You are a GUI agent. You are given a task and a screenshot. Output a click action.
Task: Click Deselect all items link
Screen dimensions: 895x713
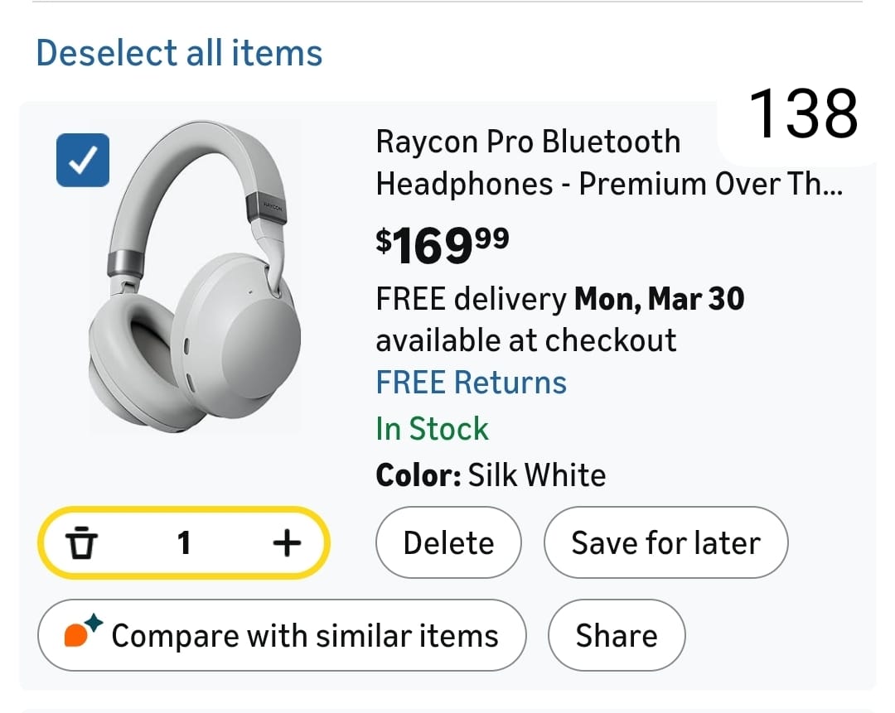(x=179, y=53)
